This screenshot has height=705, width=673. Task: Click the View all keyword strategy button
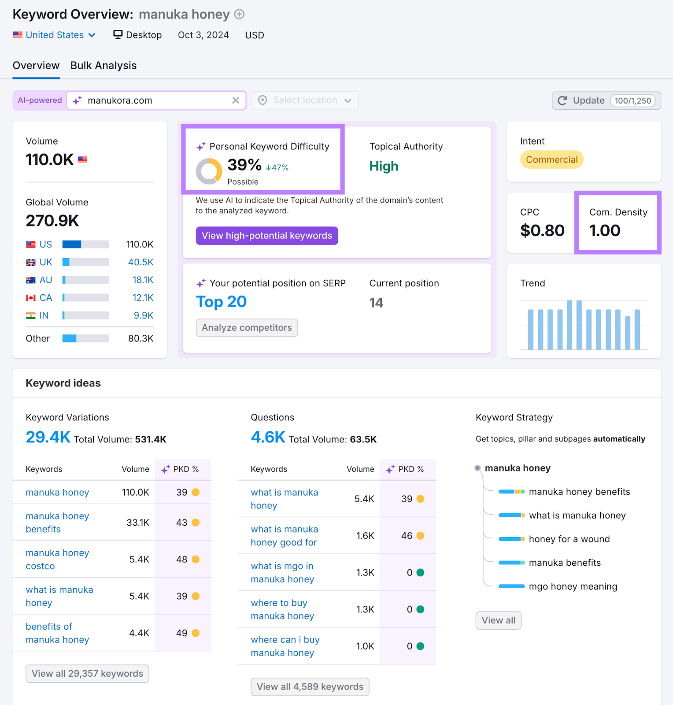(x=499, y=620)
